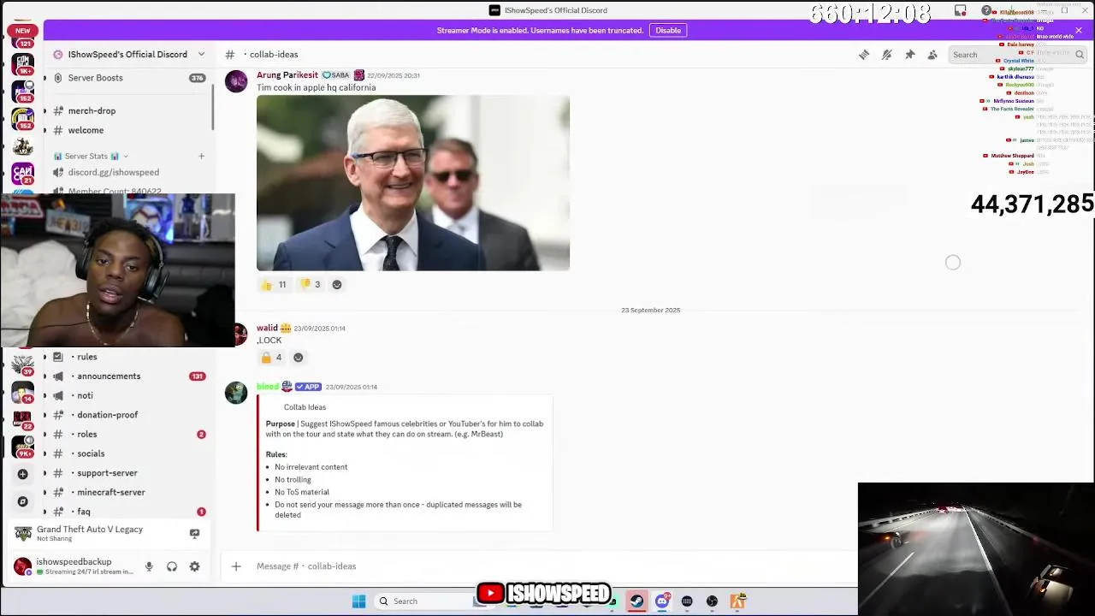Toggle the Member List icon
This screenshot has width=1095, height=616.
pos(932,55)
